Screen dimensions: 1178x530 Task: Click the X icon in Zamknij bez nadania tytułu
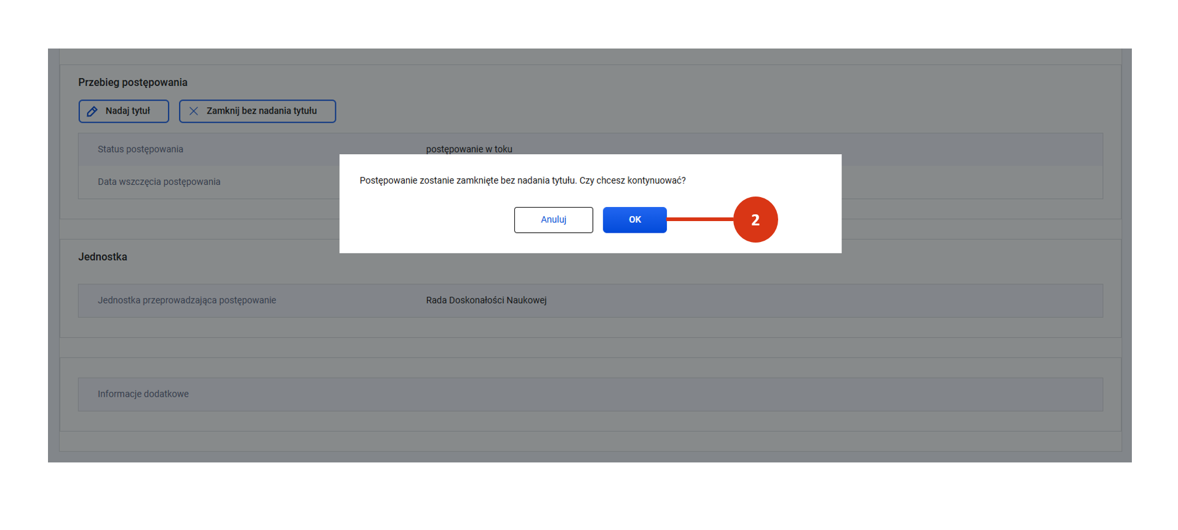coord(194,111)
